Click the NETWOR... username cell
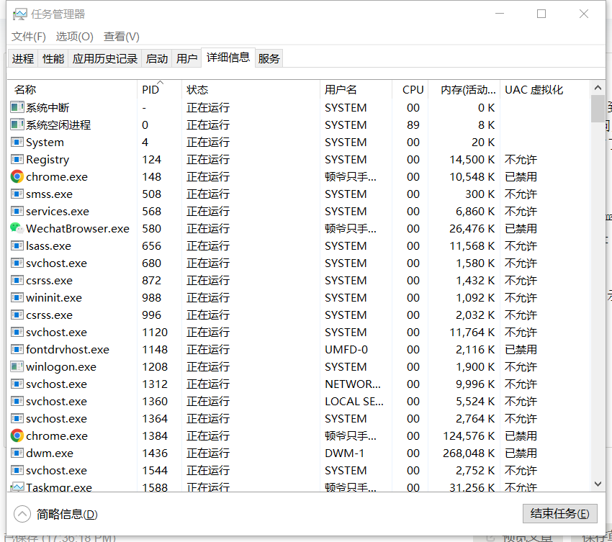The width and height of the screenshot is (612, 542). [x=353, y=384]
